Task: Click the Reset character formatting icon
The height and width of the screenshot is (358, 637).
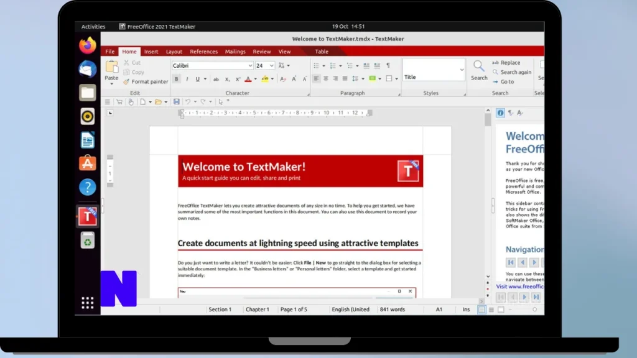Action: 283,79
